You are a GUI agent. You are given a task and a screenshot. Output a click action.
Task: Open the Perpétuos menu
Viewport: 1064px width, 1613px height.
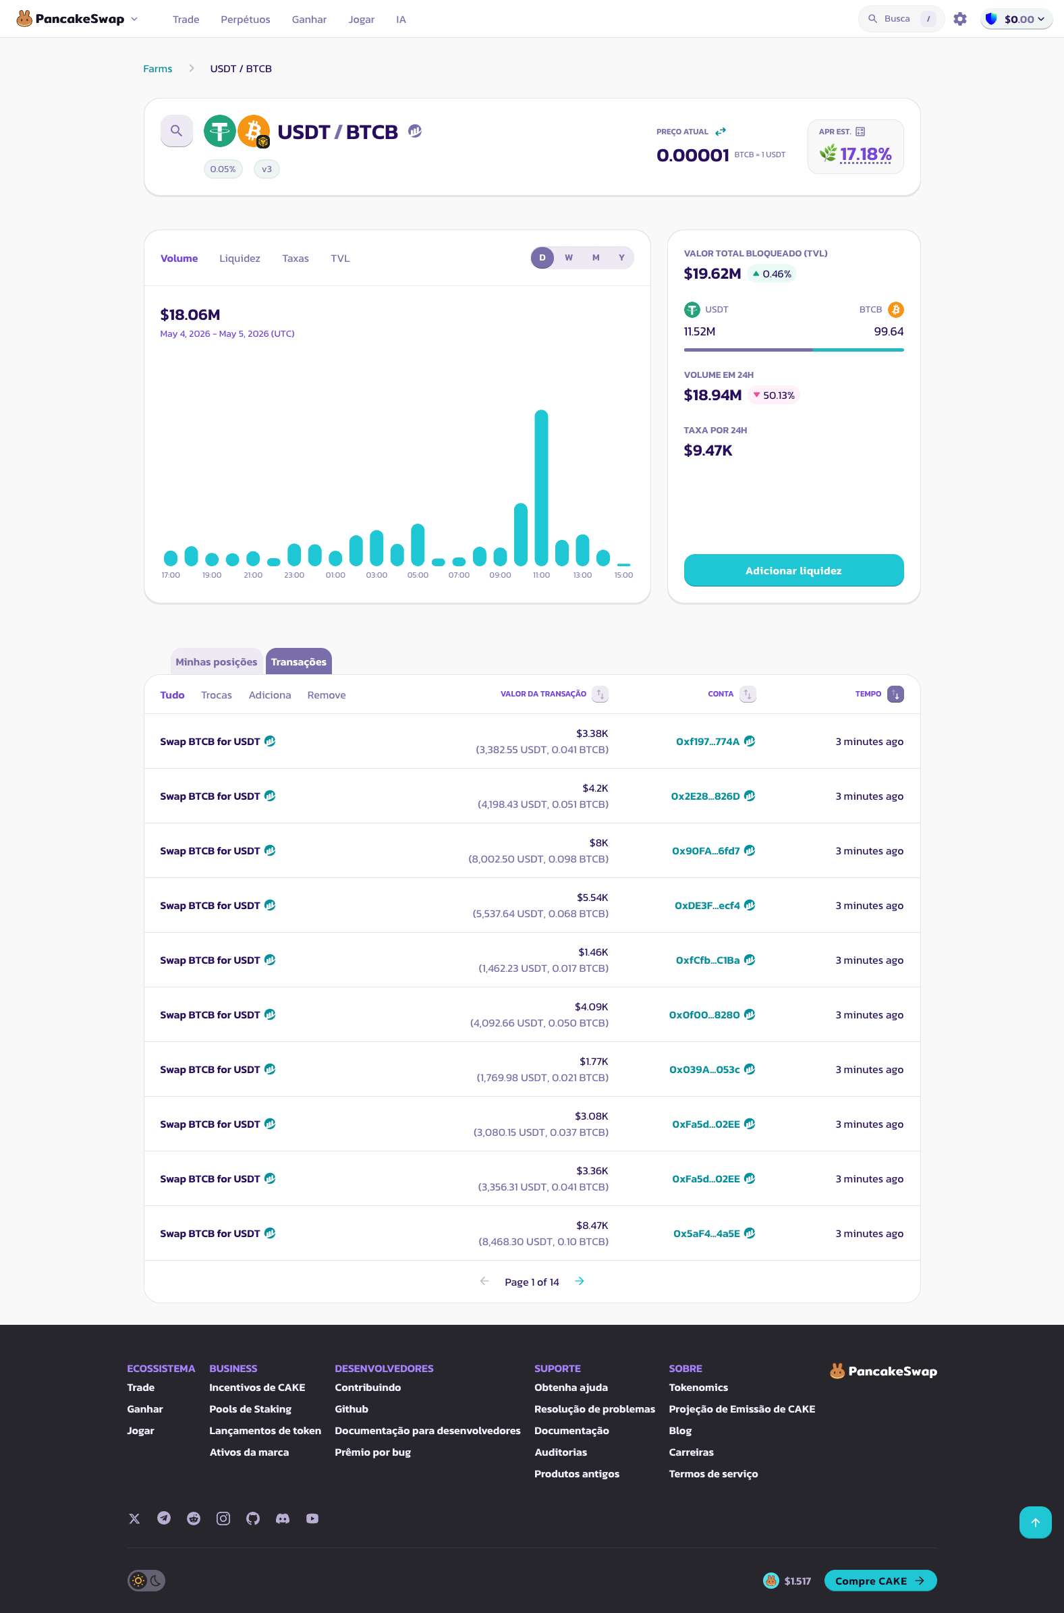tap(246, 20)
